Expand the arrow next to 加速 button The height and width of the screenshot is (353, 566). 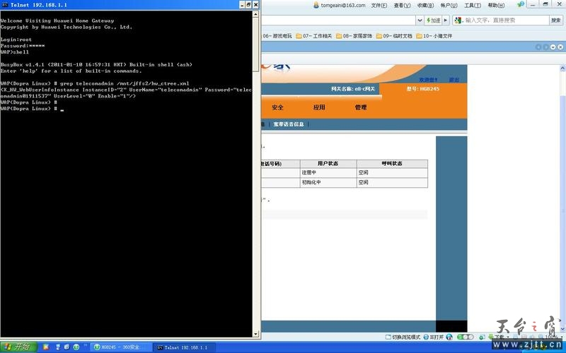pyautogui.click(x=445, y=20)
